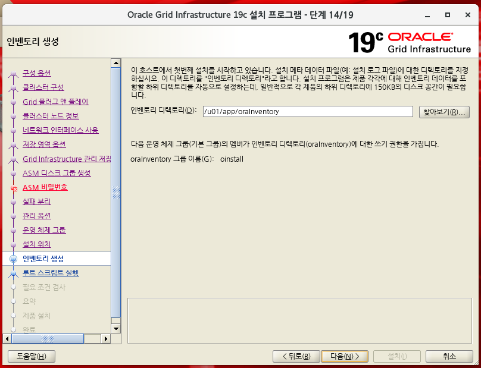This screenshot has width=481, height=368.
Task: Jump to Grid 플러그 앤 플레이 step
Action: coord(55,102)
